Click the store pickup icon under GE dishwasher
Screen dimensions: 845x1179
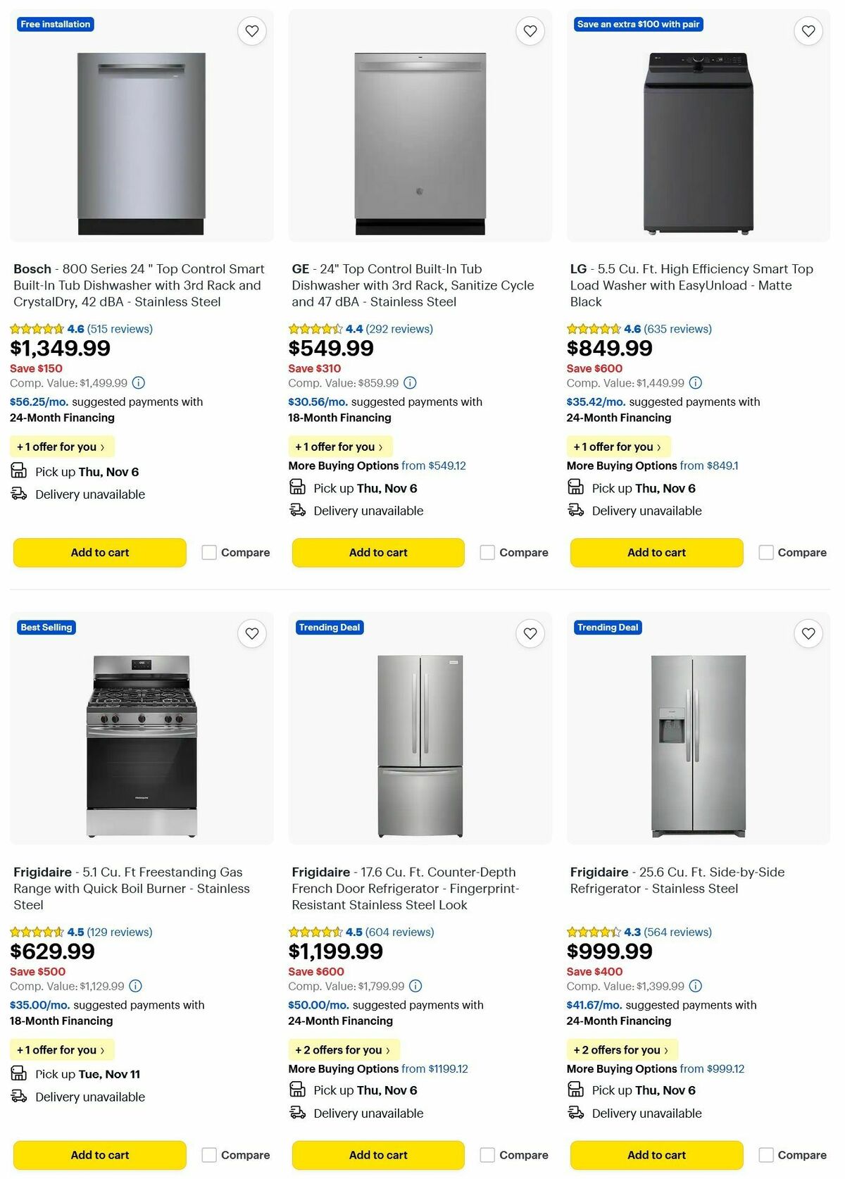click(296, 487)
